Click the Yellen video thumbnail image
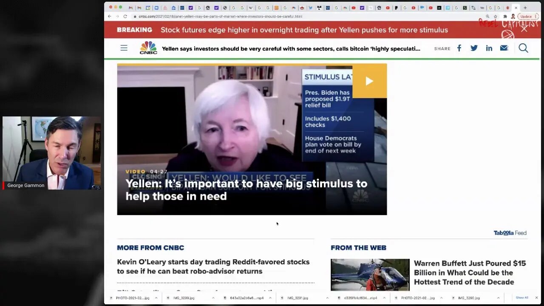This screenshot has width=544, height=306. coord(252,139)
